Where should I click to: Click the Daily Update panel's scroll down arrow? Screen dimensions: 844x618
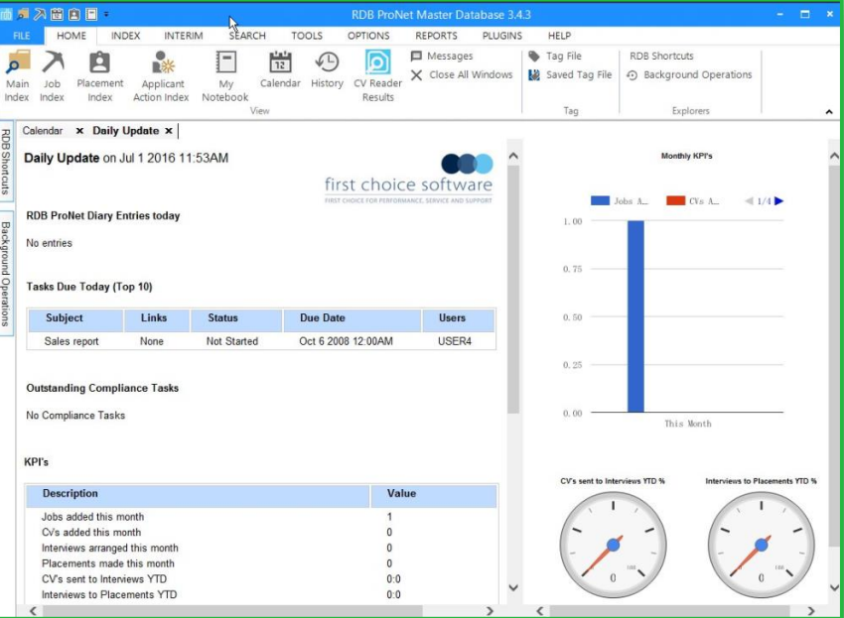pos(513,587)
